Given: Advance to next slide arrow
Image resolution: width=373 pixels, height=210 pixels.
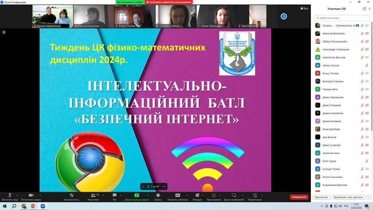Looking at the screenshot, I should click(148, 186).
